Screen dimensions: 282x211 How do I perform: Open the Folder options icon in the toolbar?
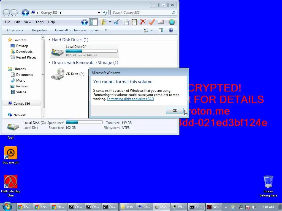(x=104, y=22)
